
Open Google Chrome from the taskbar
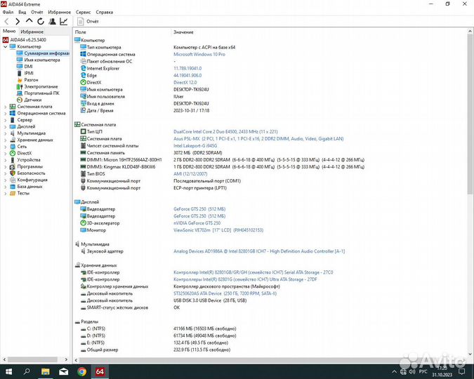pos(81,371)
